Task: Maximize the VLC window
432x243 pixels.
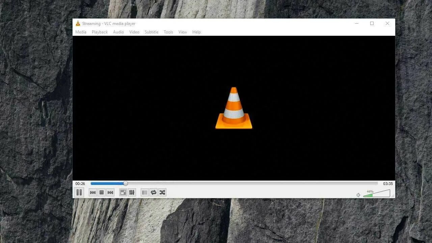Action: 372,23
